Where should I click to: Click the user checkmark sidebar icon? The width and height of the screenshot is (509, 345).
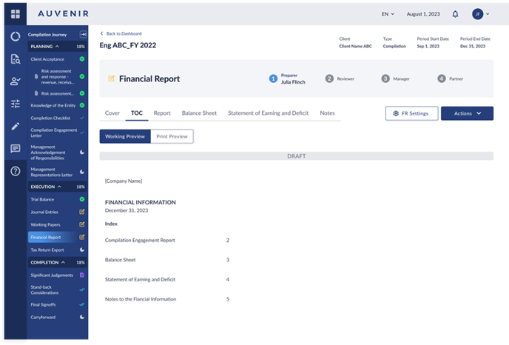coord(15,81)
